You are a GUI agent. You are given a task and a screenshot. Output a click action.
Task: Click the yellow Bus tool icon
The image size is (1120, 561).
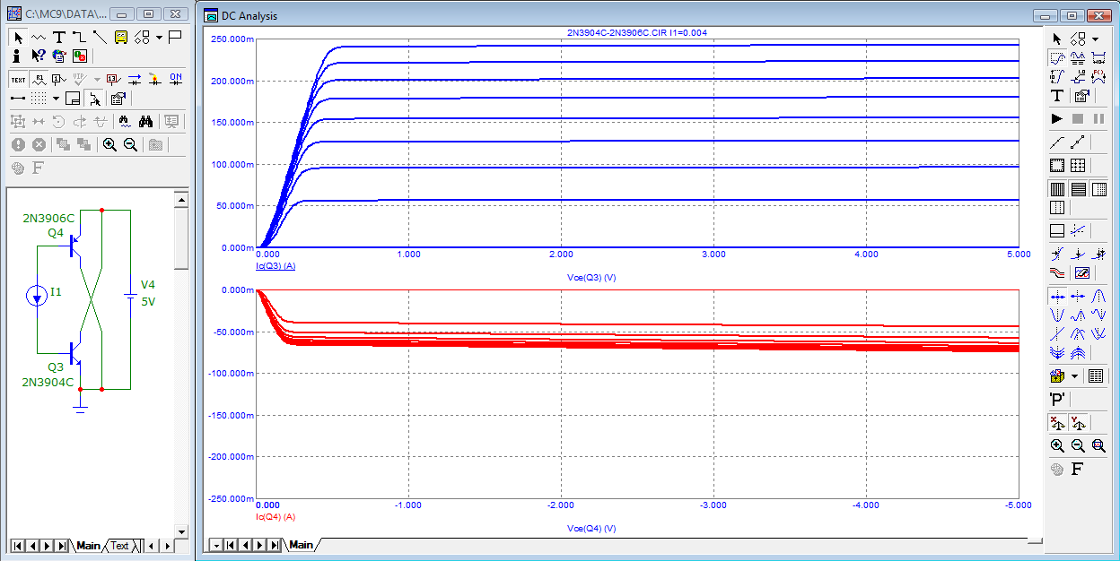click(120, 37)
